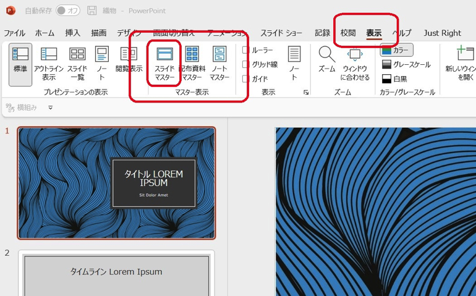This screenshot has width=476, height=296.
Task: Toggle the ノート pane button in 表示 group
Action: (294, 64)
